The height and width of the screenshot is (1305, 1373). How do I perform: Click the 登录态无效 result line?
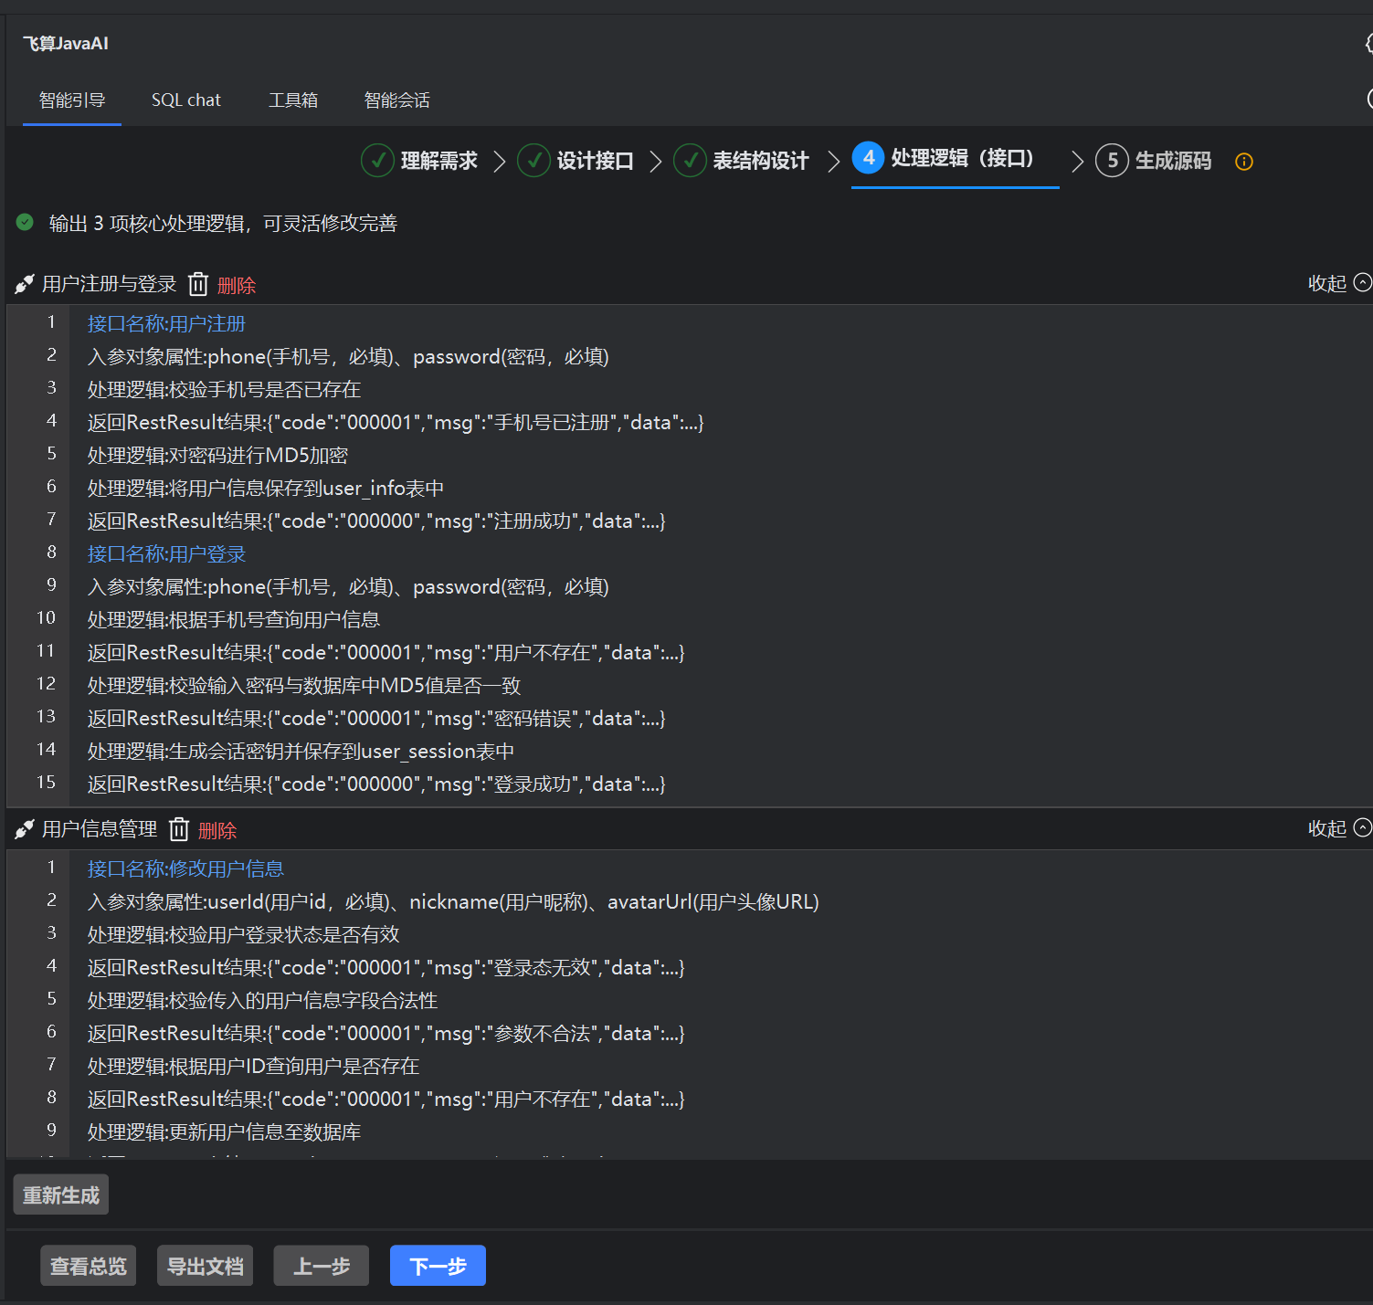point(385,967)
